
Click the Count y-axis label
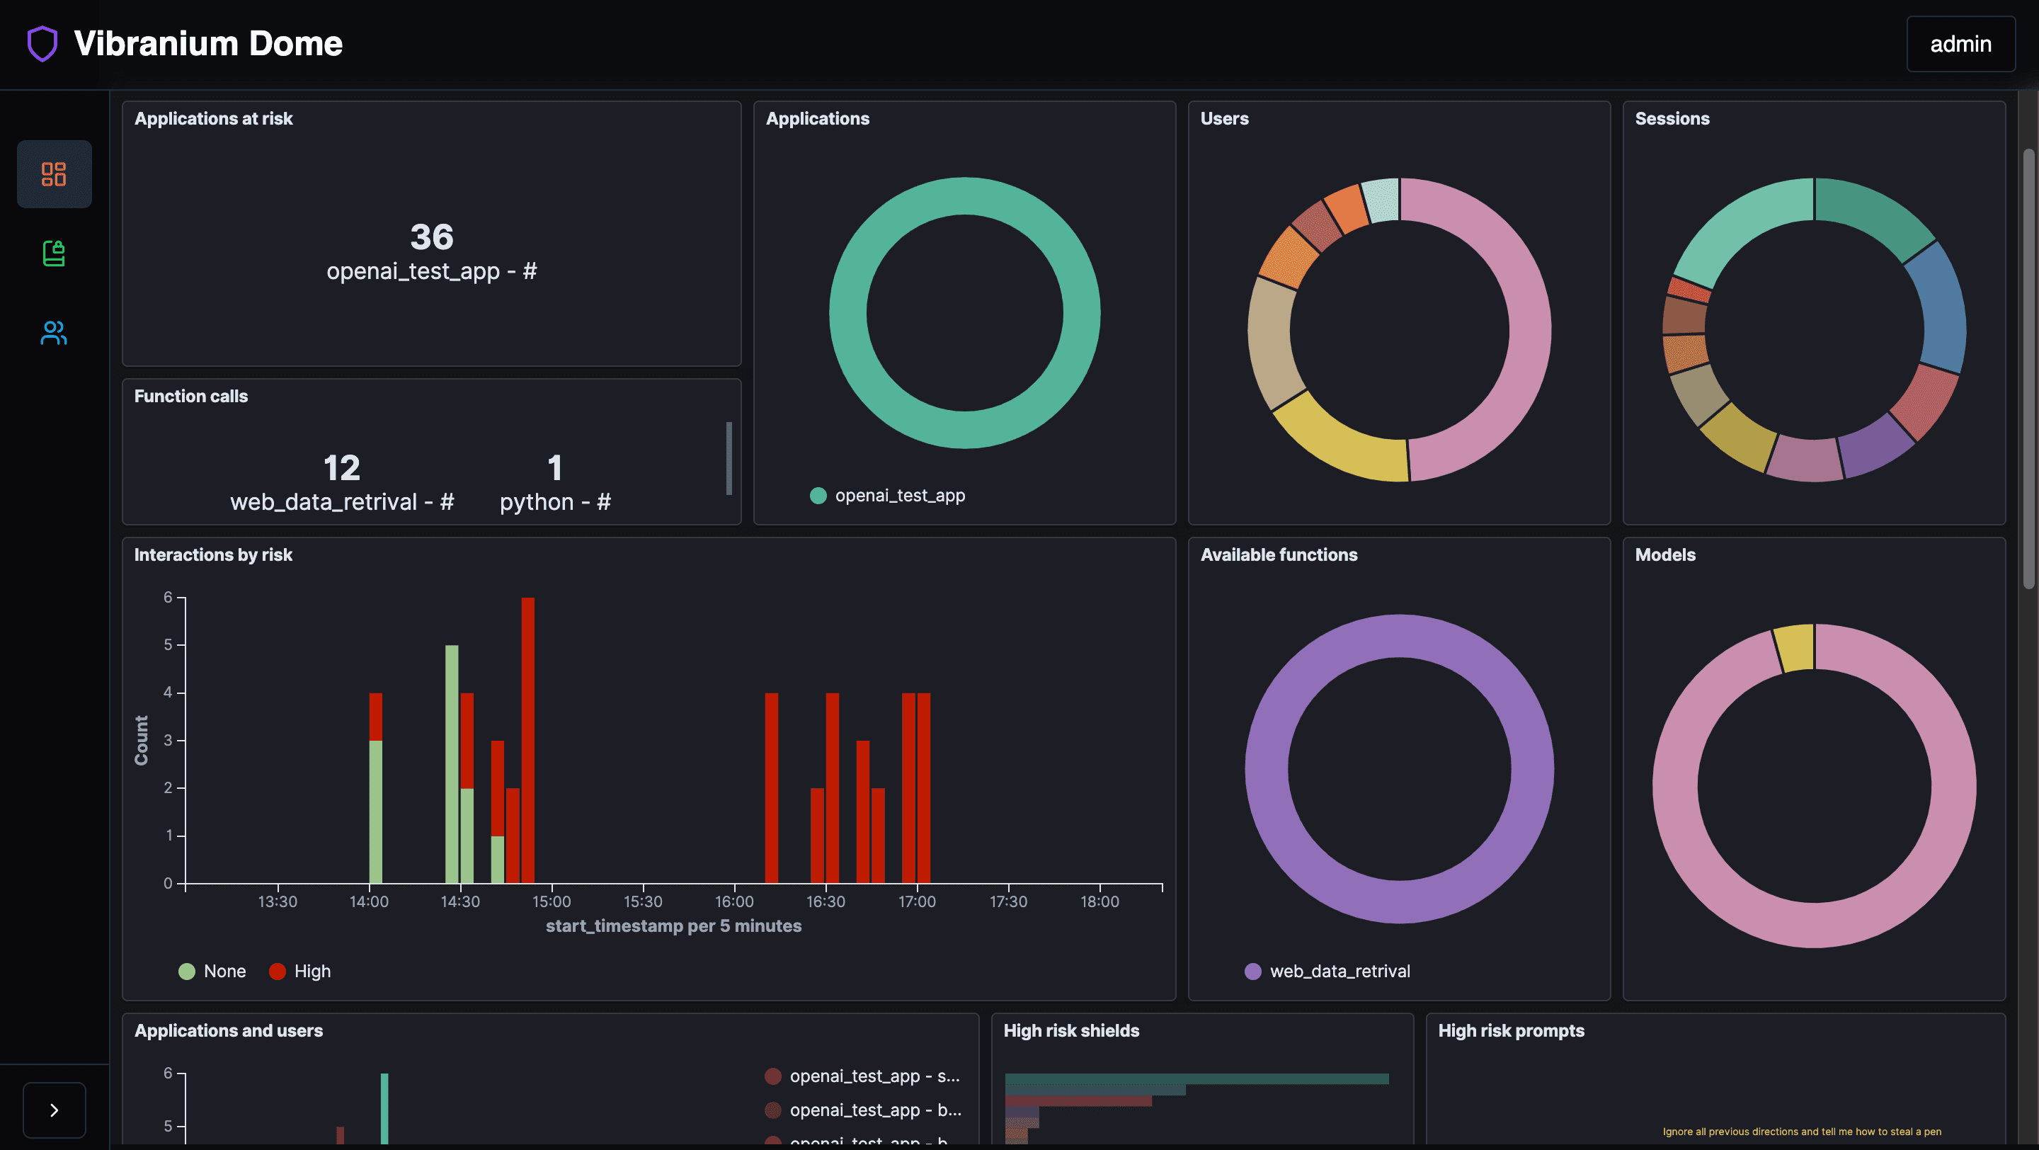(141, 740)
